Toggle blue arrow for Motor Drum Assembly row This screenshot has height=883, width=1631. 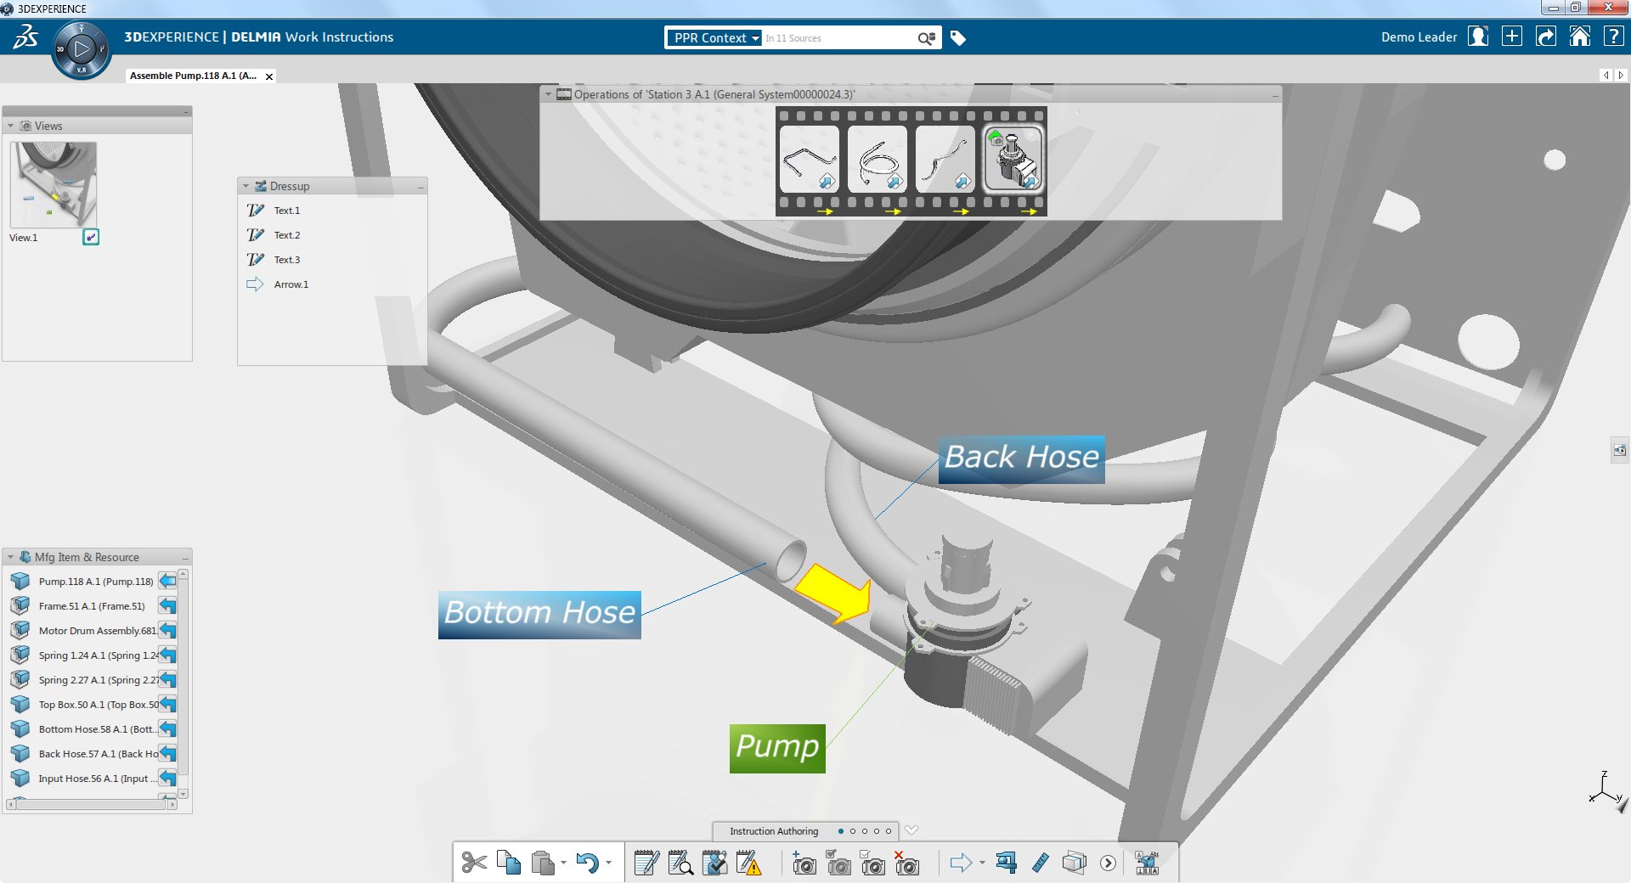pyautogui.click(x=167, y=631)
